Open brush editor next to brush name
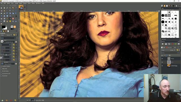This screenshot has width=181, height=102. pos(16,42)
